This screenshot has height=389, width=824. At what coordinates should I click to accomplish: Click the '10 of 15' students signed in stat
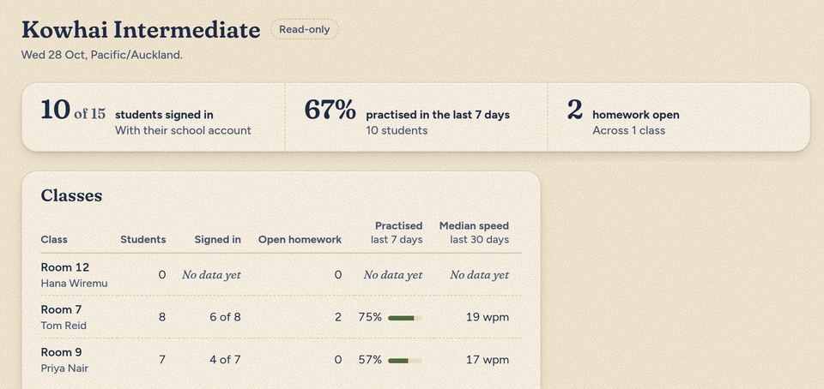pos(73,111)
